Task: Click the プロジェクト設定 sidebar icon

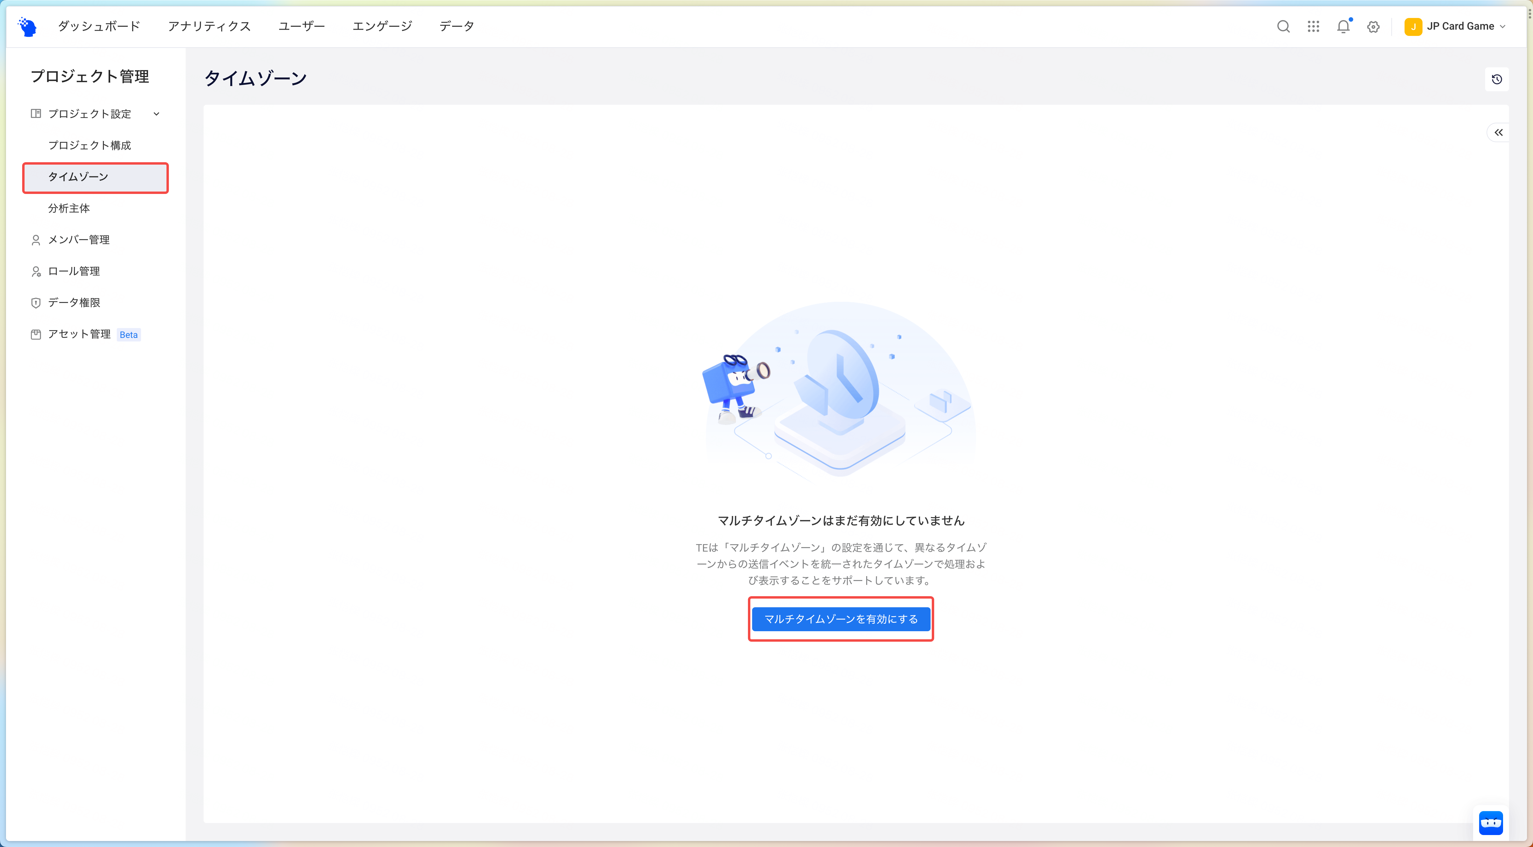Action: 36,114
